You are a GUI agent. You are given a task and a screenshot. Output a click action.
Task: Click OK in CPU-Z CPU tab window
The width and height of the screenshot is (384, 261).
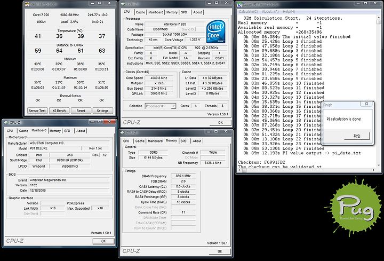pos(220,123)
